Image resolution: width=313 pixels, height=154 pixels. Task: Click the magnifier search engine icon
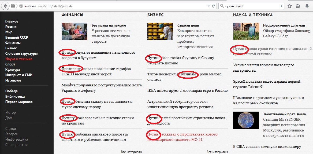tap(222, 6)
